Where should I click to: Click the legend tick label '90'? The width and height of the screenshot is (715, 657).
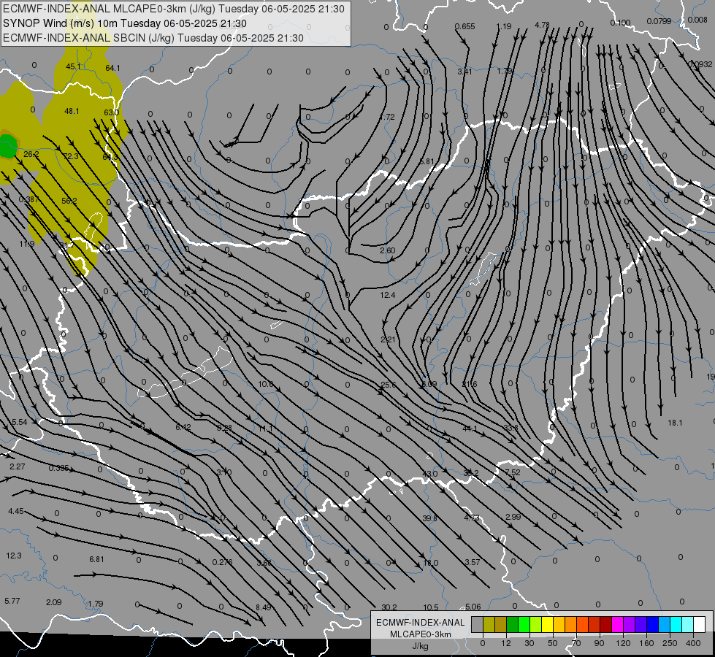pos(600,643)
